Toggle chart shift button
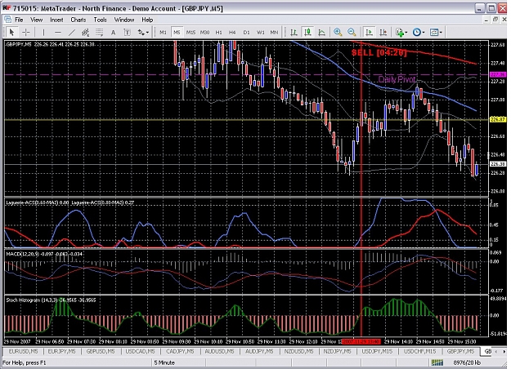This screenshot has width=511, height=369. click(383, 32)
